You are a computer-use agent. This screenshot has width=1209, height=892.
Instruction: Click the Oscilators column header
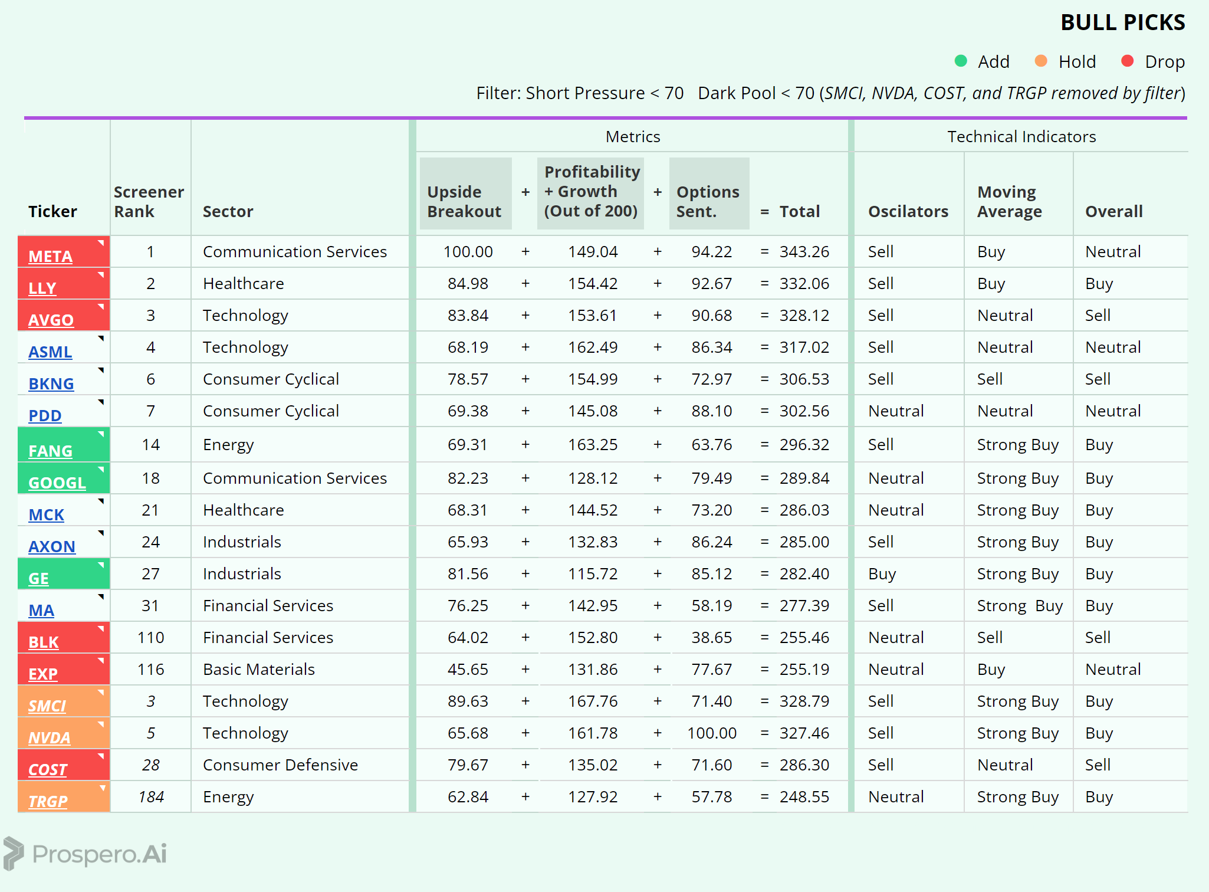tap(908, 211)
